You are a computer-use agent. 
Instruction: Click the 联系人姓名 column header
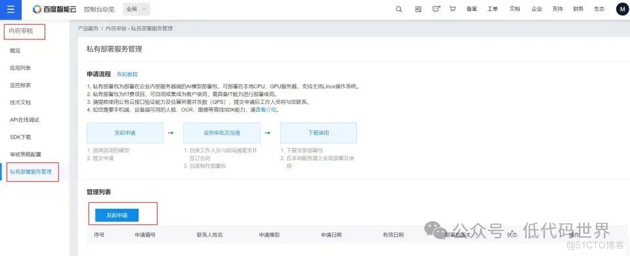point(210,235)
